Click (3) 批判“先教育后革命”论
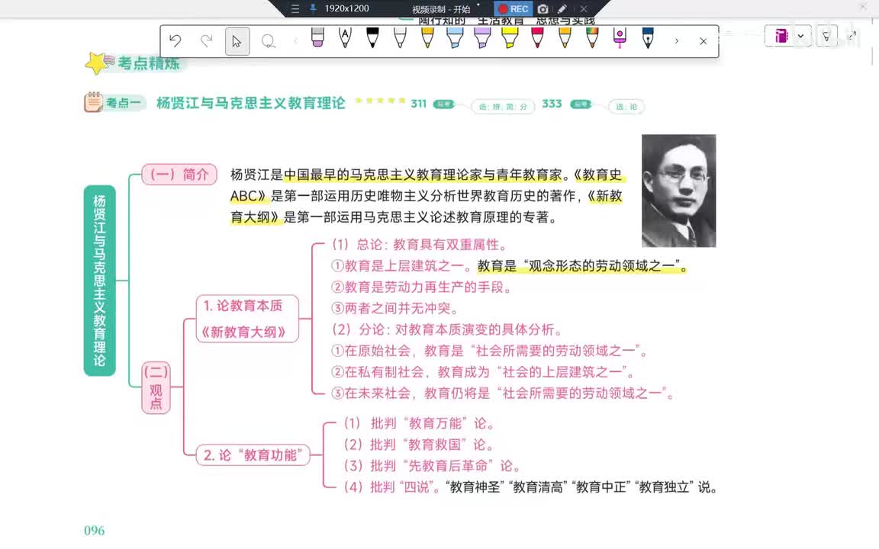 (x=432, y=466)
